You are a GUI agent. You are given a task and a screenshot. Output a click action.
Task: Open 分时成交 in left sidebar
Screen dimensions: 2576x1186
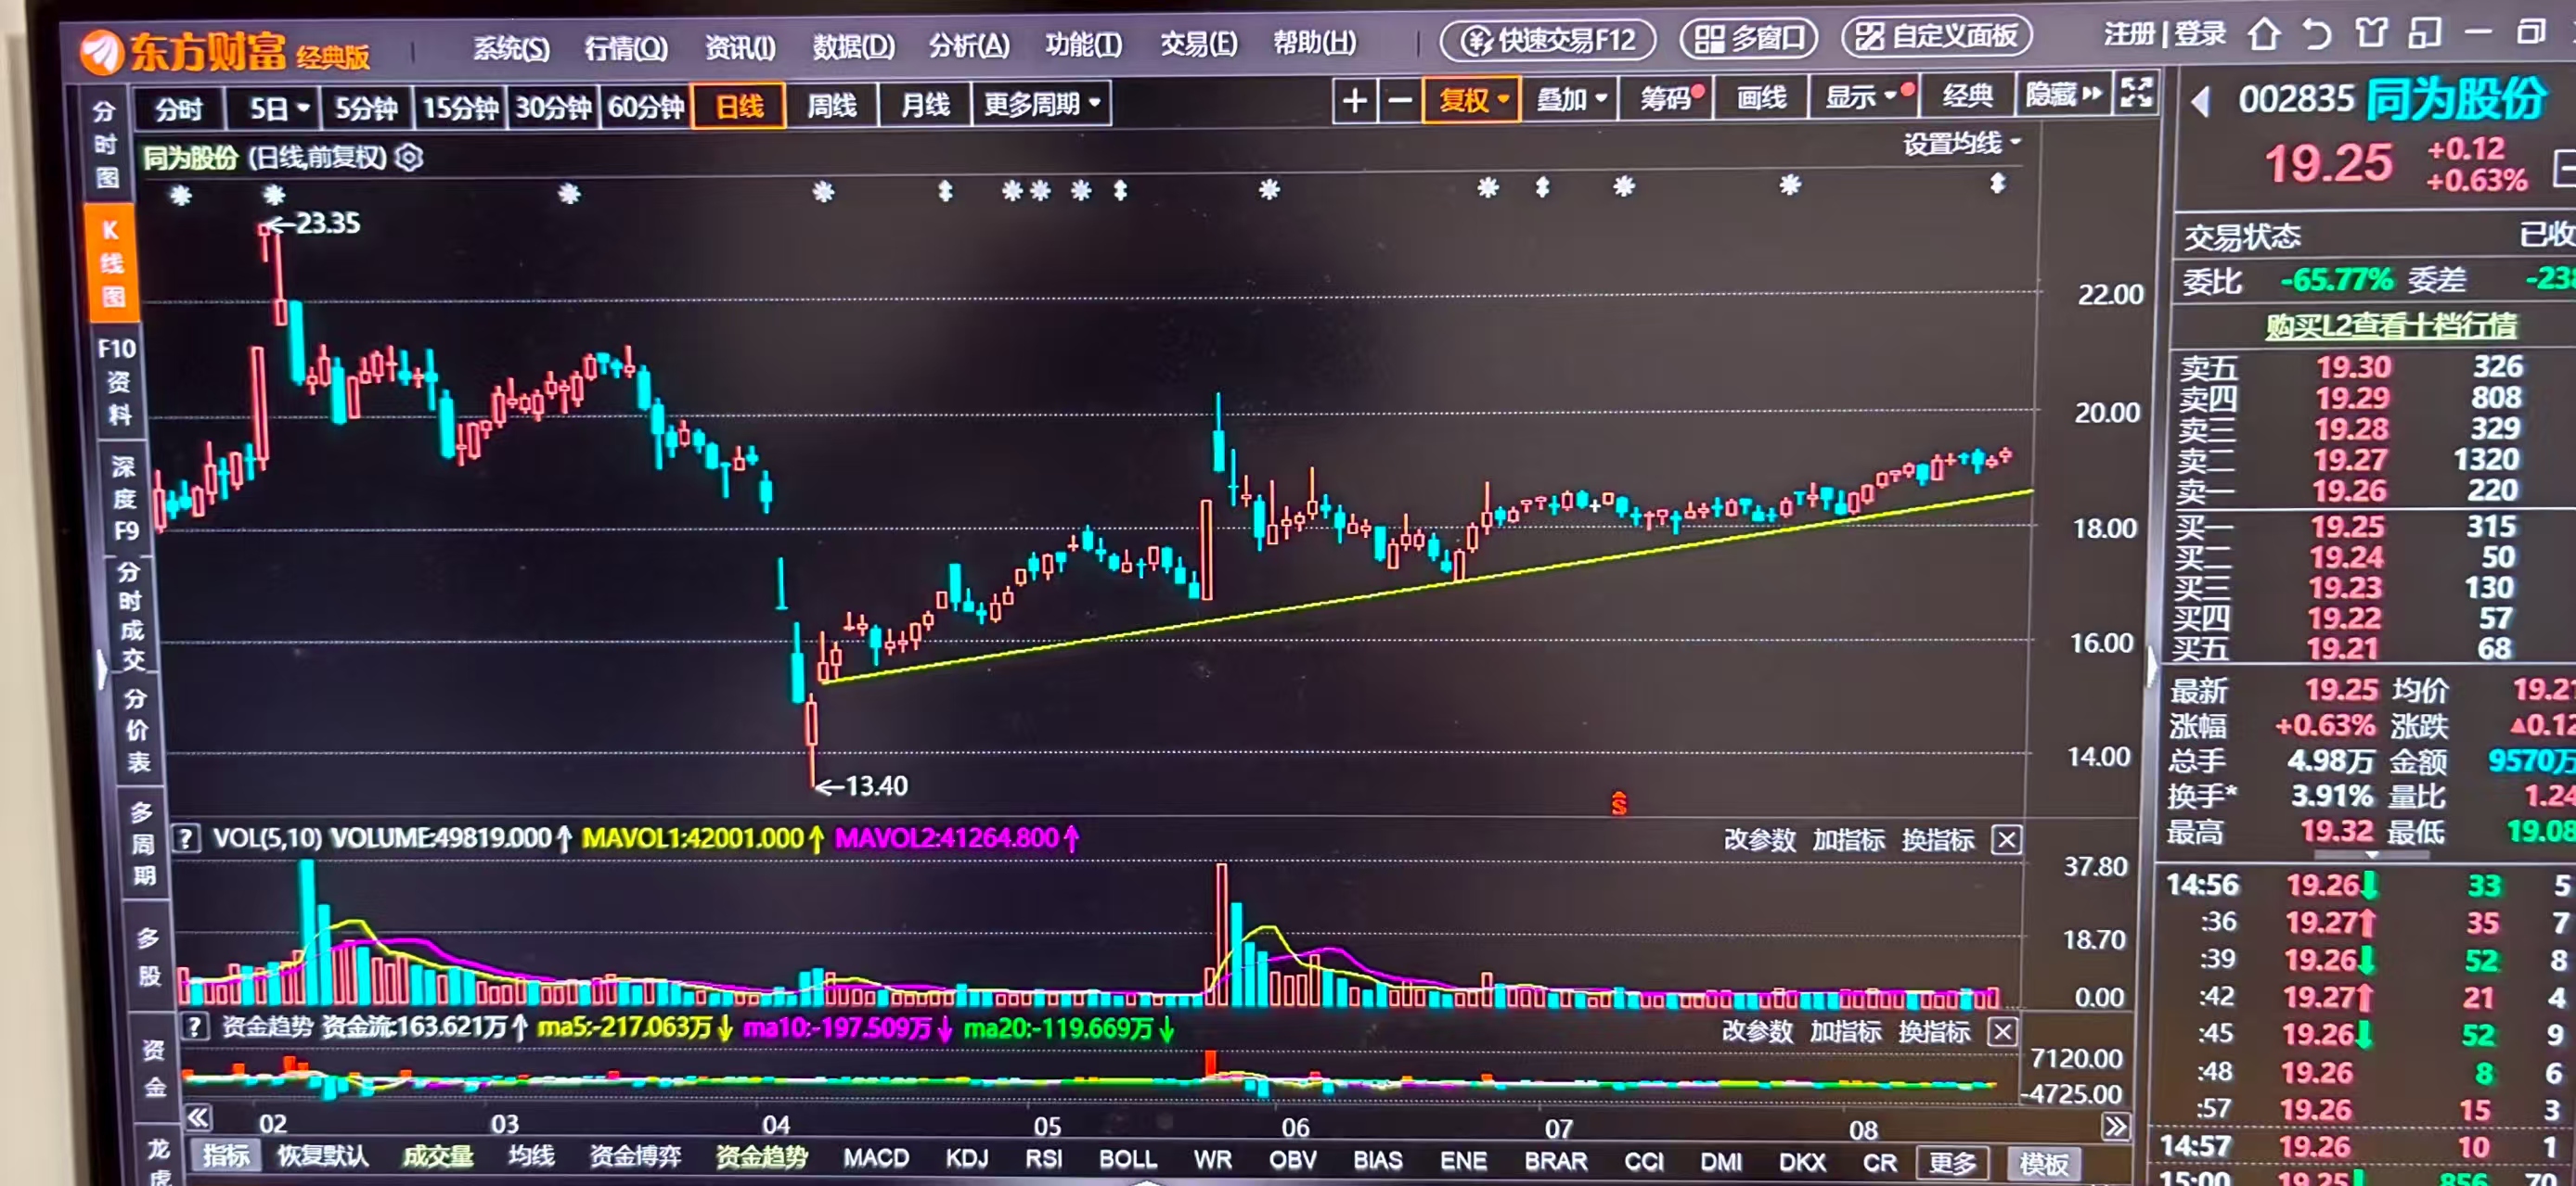132,616
